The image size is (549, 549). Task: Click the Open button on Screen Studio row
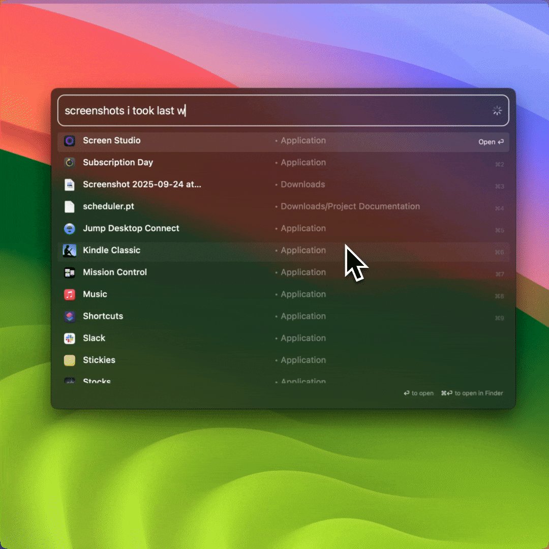tap(491, 142)
